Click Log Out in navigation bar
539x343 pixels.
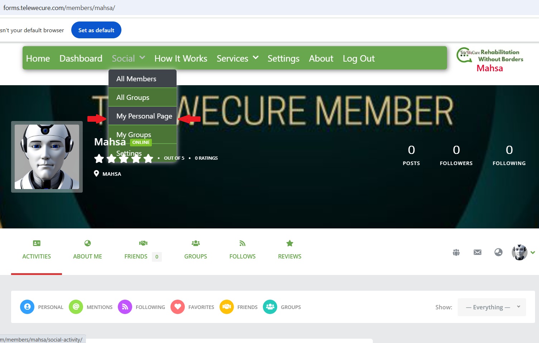359,58
